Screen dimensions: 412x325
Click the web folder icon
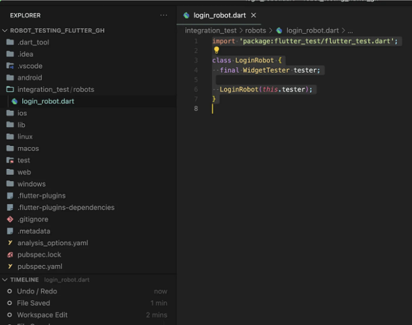[x=10, y=172]
